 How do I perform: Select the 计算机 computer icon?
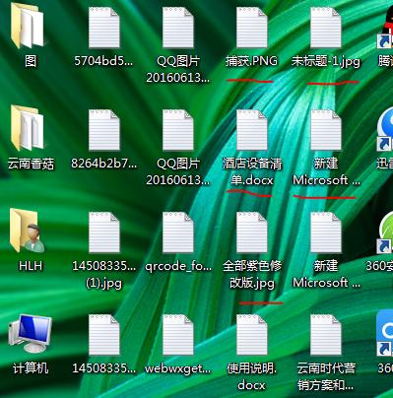[31, 333]
